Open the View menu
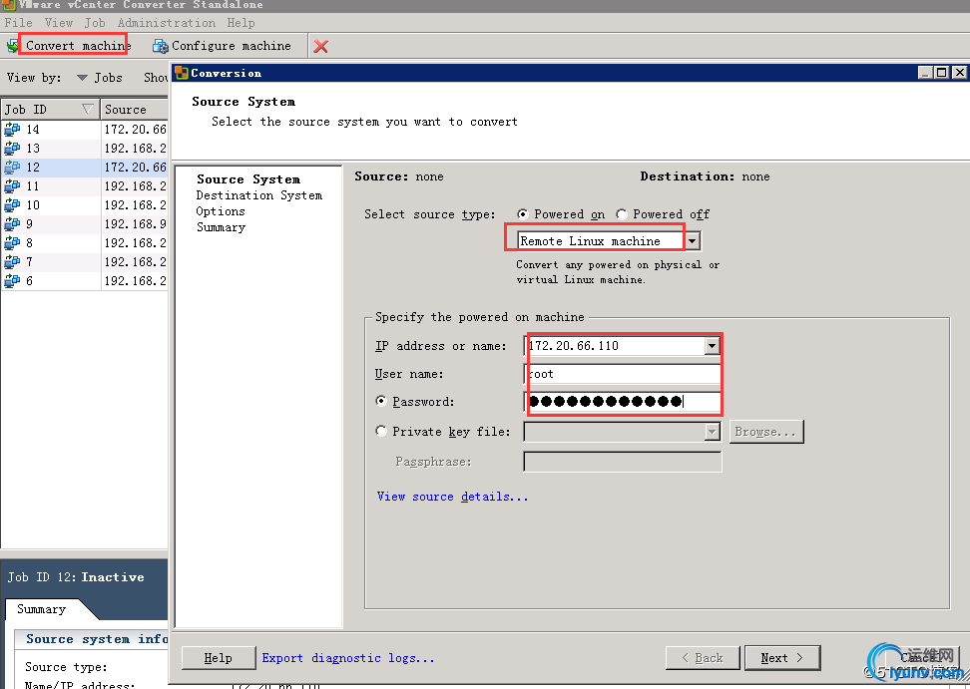This screenshot has height=689, width=970. (x=59, y=23)
